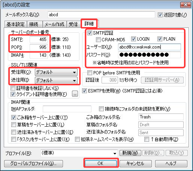Expand the プロファイル dropdown list
193x171 pixels.
(79, 153)
